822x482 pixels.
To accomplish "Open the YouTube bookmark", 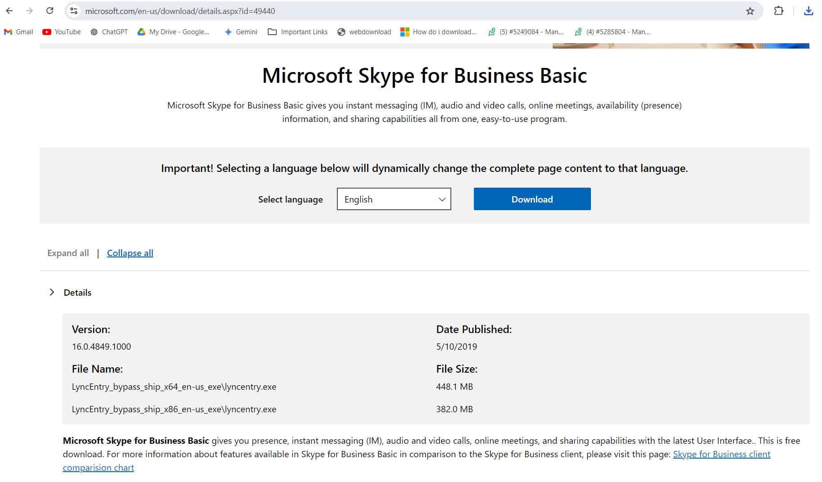I will (61, 32).
